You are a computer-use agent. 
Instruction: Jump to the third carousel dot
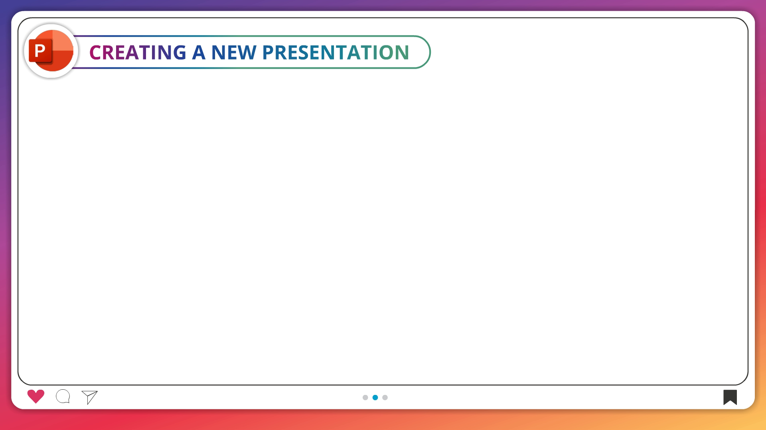pos(385,397)
